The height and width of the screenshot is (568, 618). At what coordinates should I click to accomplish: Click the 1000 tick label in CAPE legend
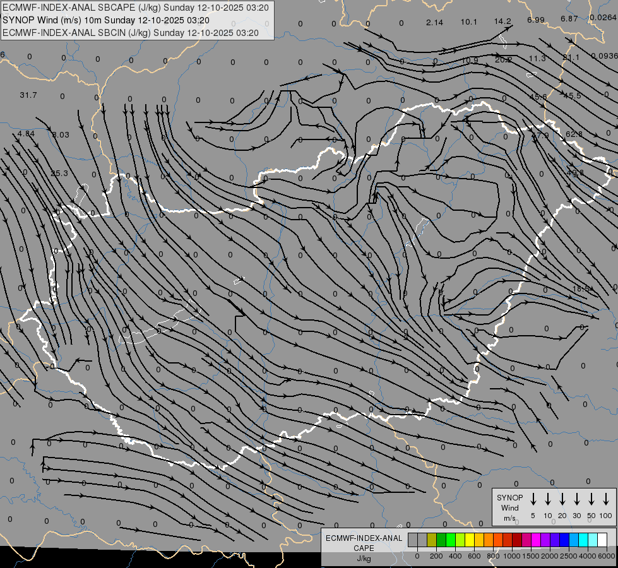click(x=511, y=556)
